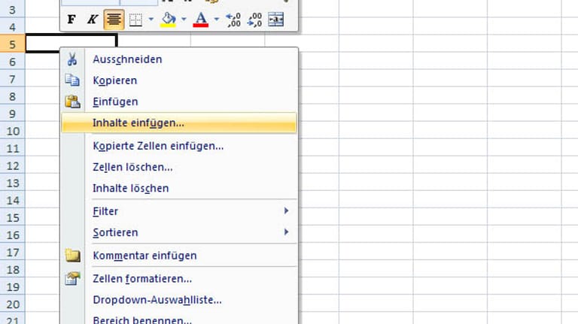The height and width of the screenshot is (324, 578).
Task: Click the increase decimal places icon
Action: pos(233,20)
